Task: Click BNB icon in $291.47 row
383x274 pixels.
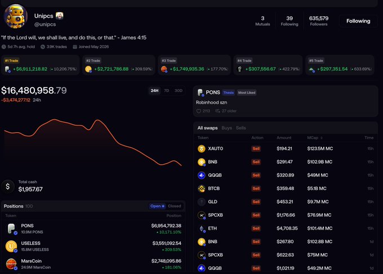Action: point(202,162)
